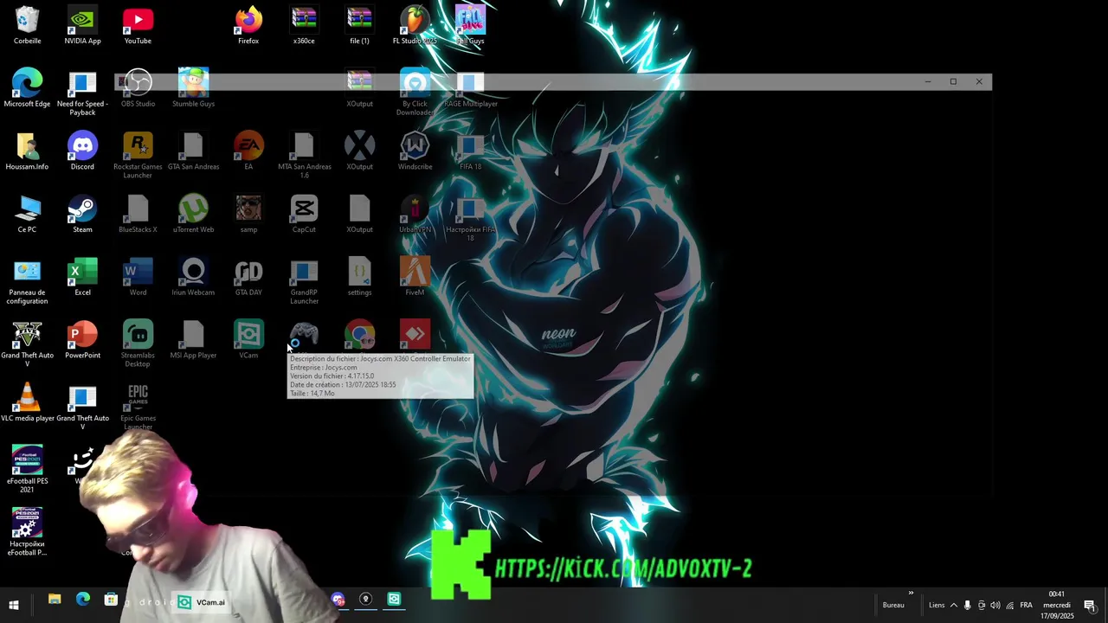1108x623 pixels.
Task: Select the samp desktop icon
Action: point(248,215)
